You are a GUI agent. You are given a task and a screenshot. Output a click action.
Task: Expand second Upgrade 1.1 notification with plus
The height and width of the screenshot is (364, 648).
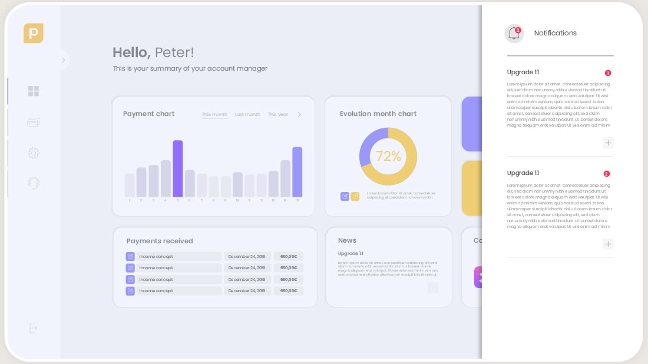608,244
